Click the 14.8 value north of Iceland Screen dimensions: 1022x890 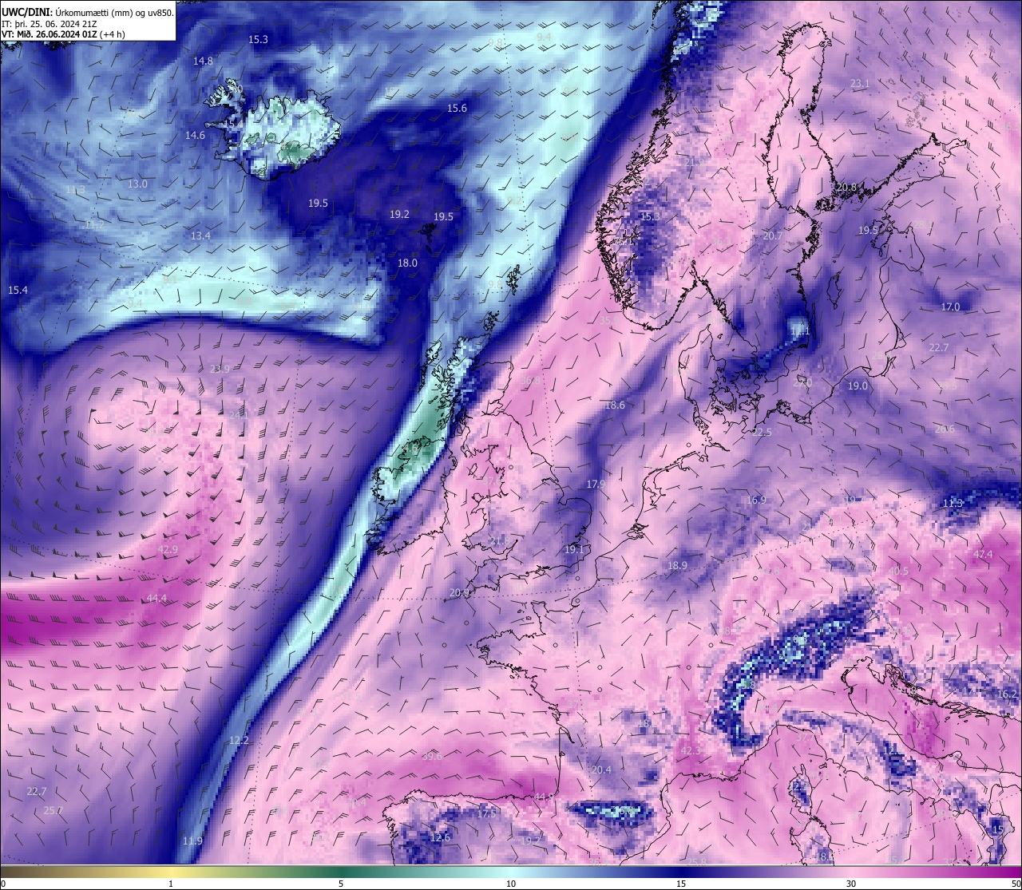pos(203,61)
